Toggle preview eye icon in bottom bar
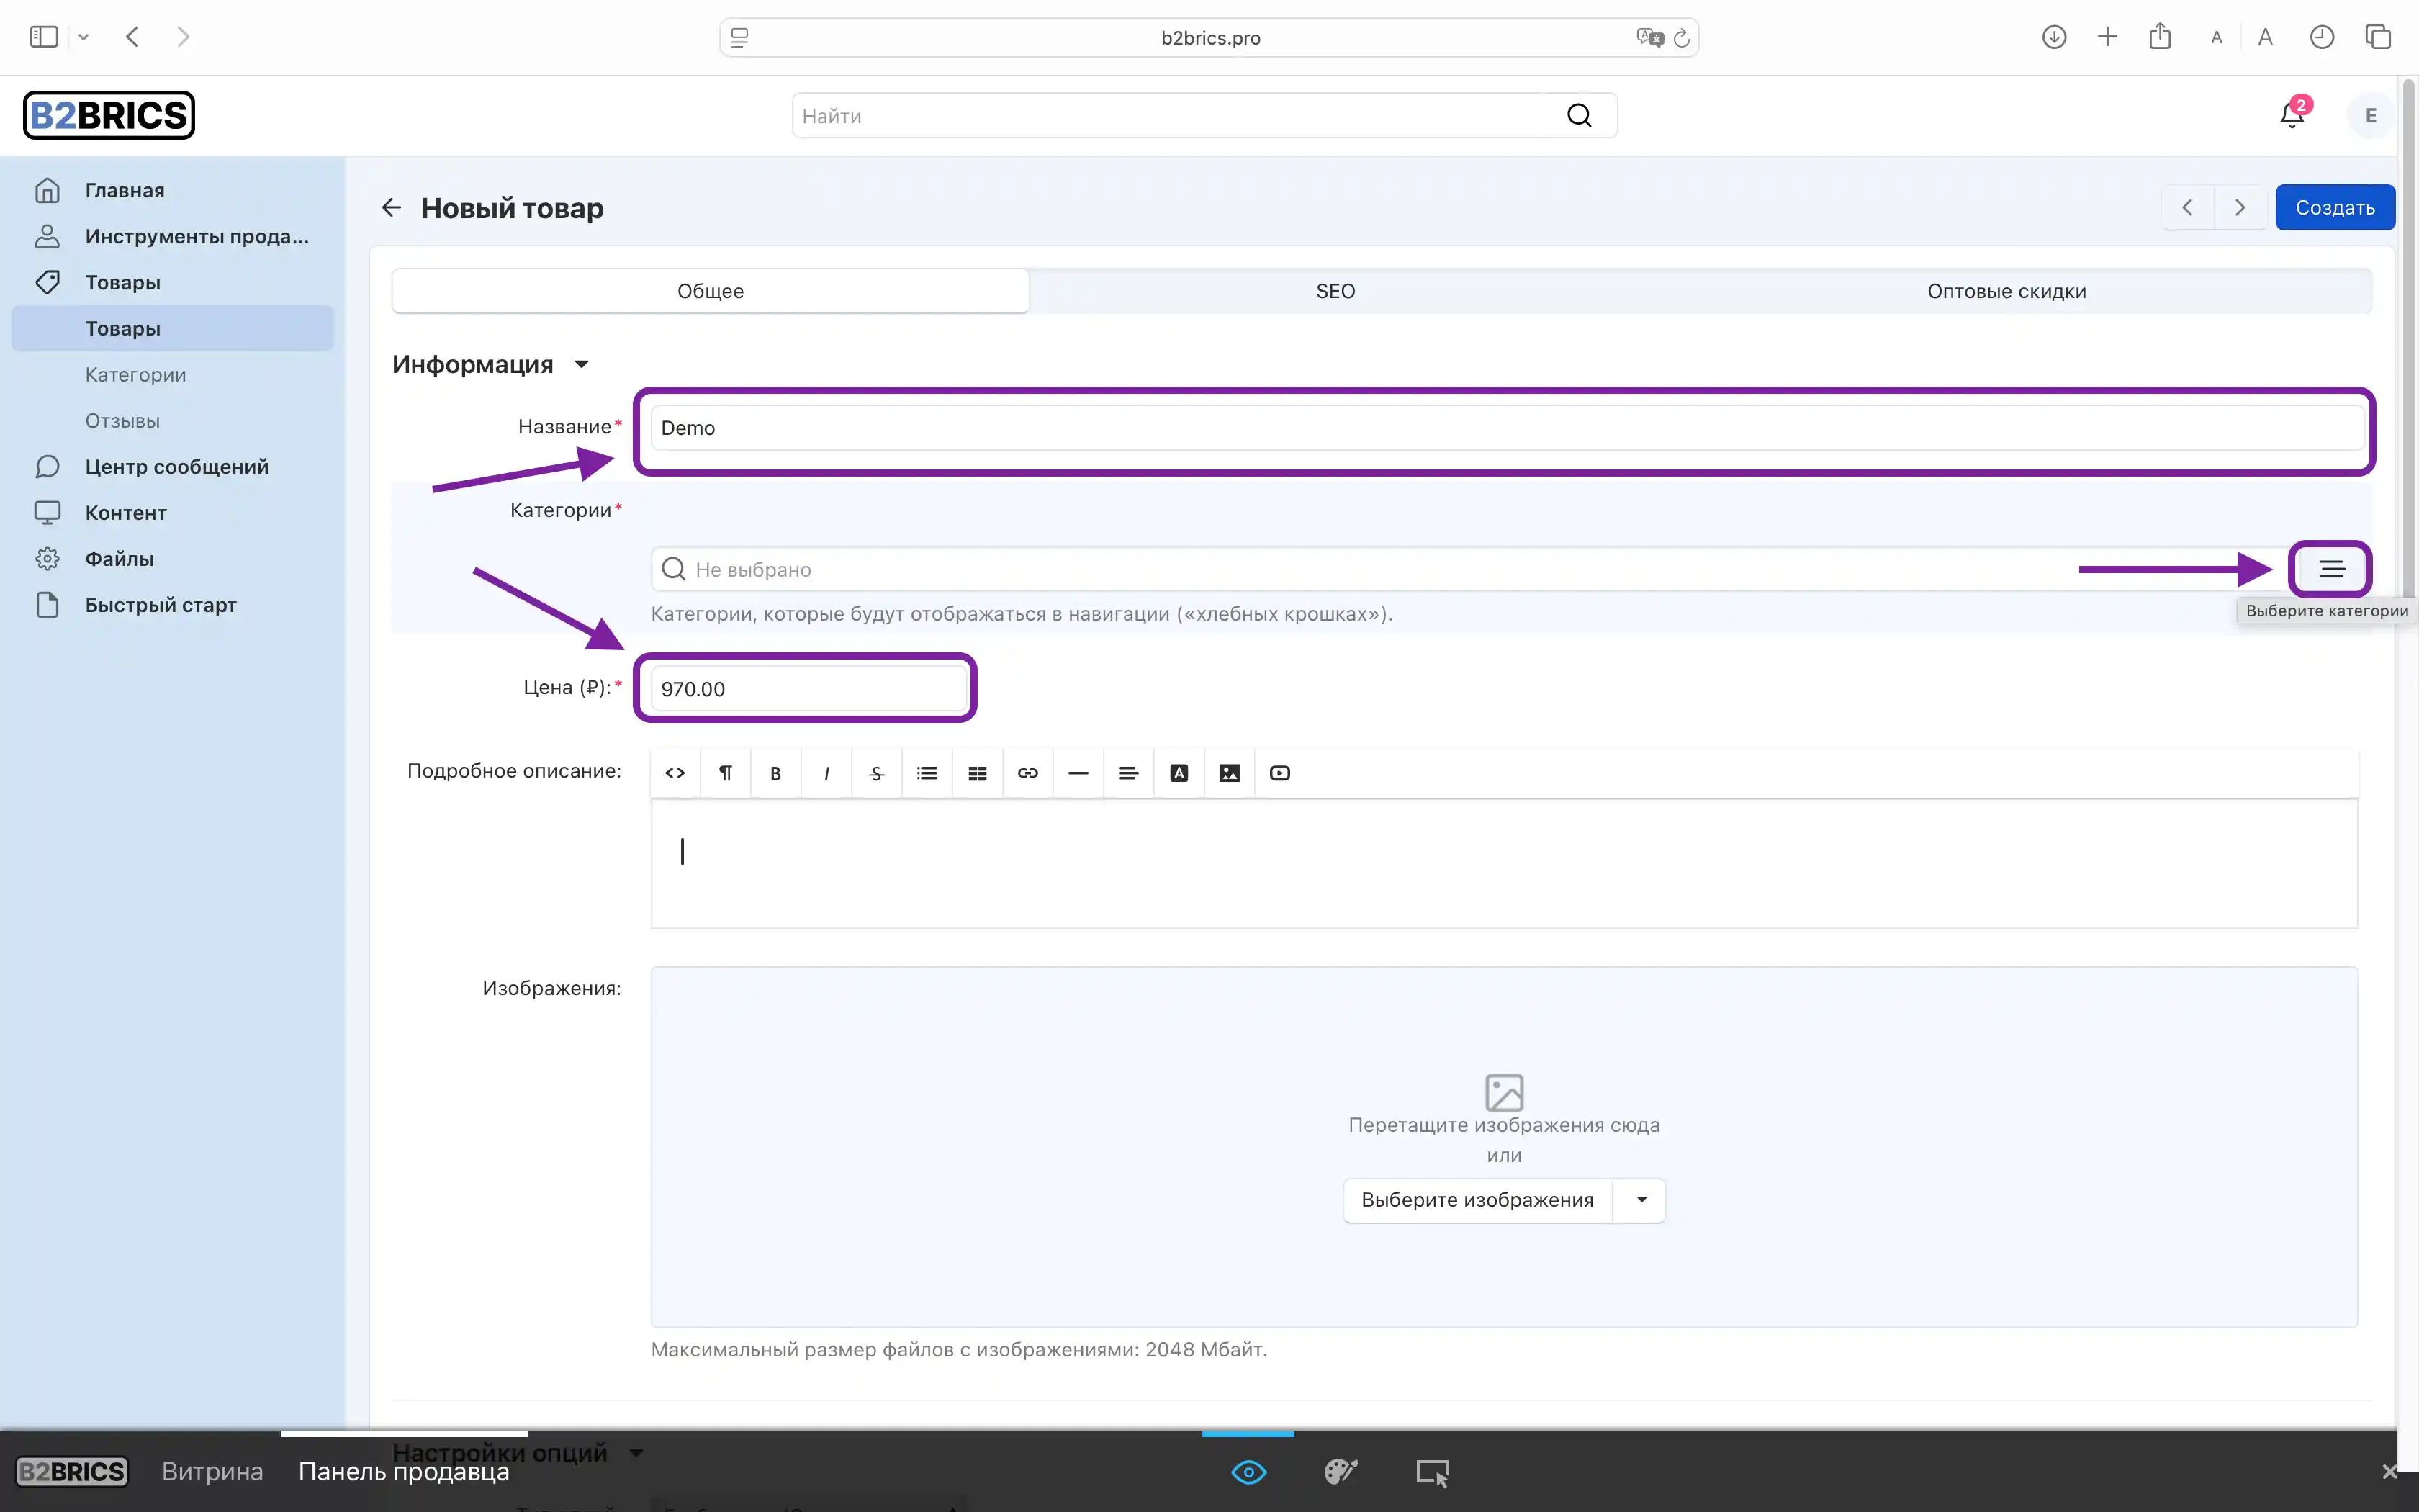Screen dimensions: 2419x1512 (x=1248, y=1472)
